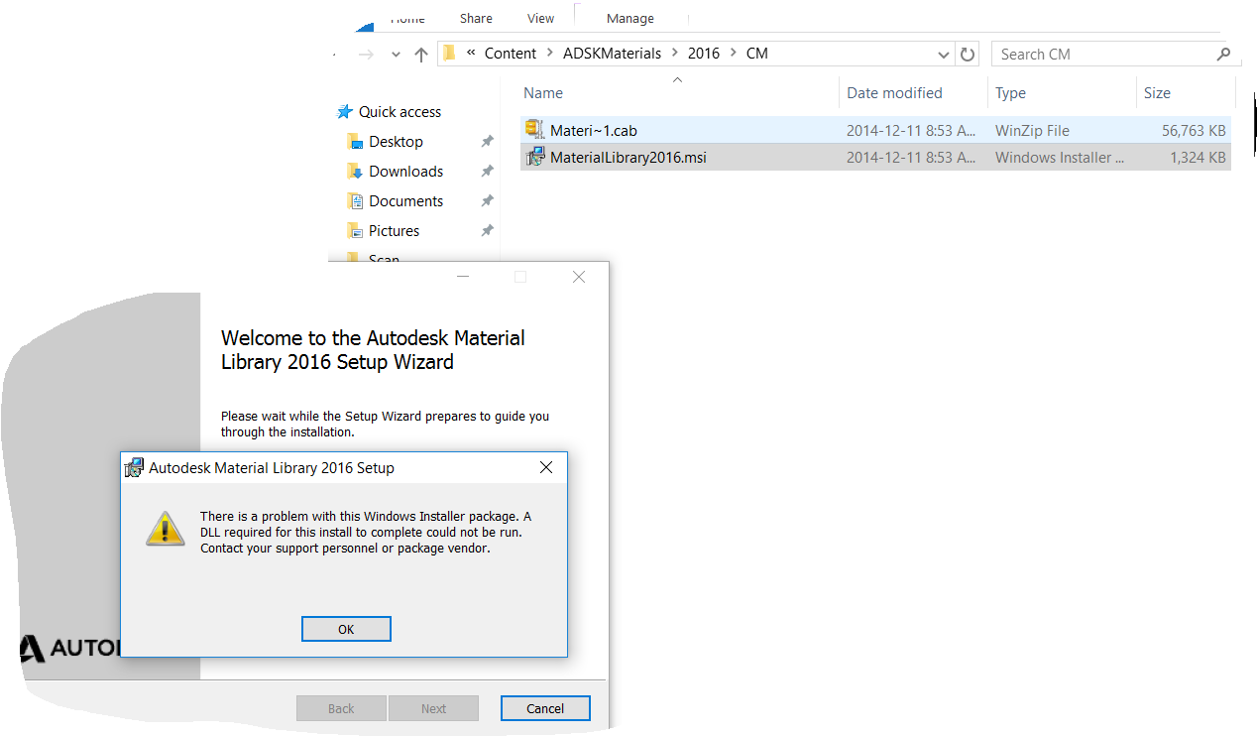Click the installer icon in the error dialog title bar
Image resolution: width=1257 pixels, height=737 pixels.
point(134,467)
